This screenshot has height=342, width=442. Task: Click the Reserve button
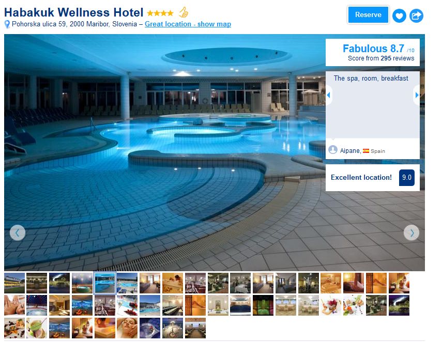coord(368,14)
